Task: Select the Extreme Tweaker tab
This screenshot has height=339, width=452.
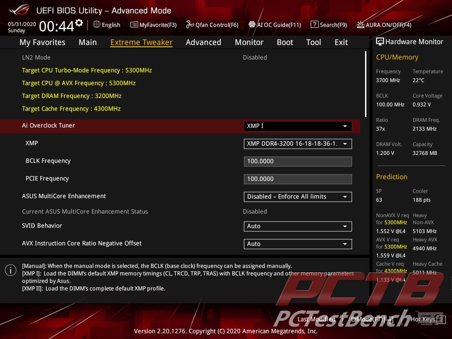Action: coord(141,42)
